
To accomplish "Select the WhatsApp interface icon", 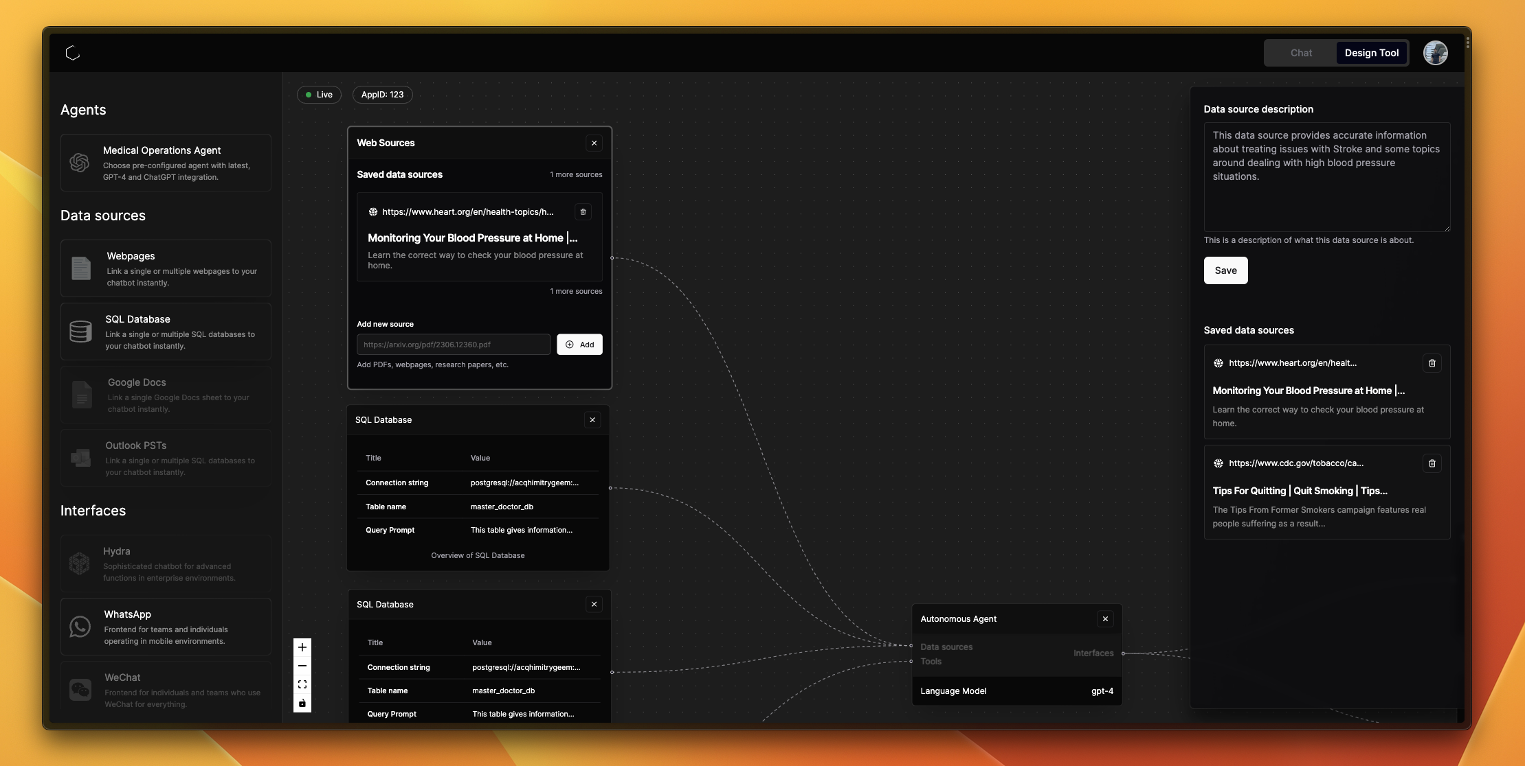I will (79, 627).
